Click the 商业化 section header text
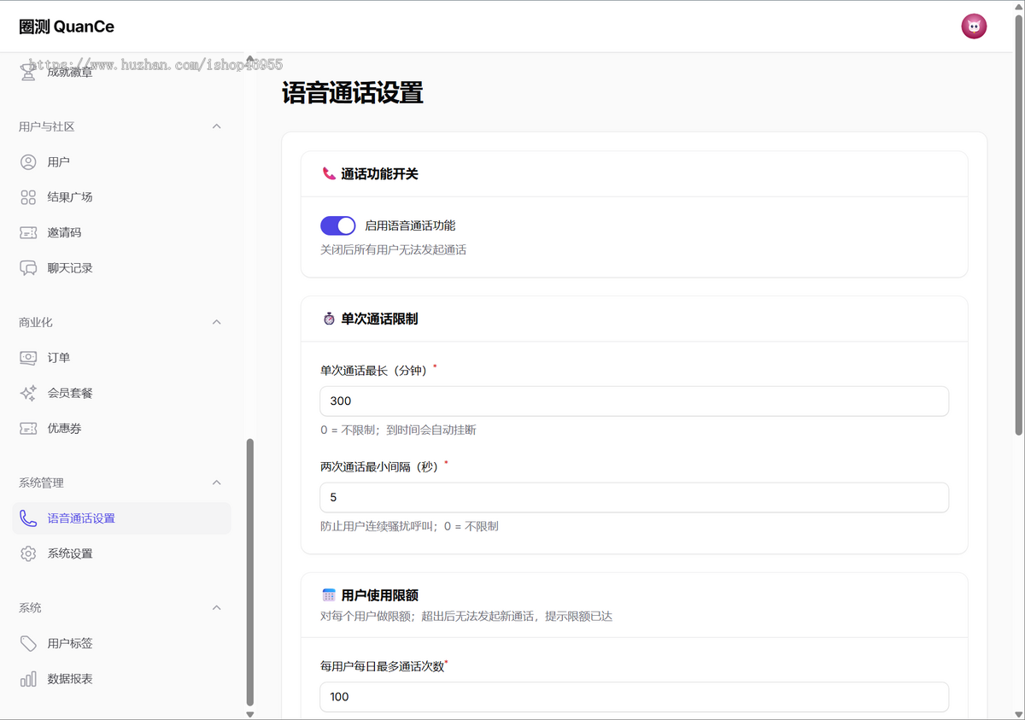This screenshot has width=1025, height=720. point(36,322)
